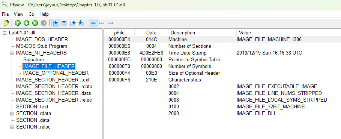
Task: Click the IMAGE_FILE_MACHINE_I386 value
Action: pos(269,40)
